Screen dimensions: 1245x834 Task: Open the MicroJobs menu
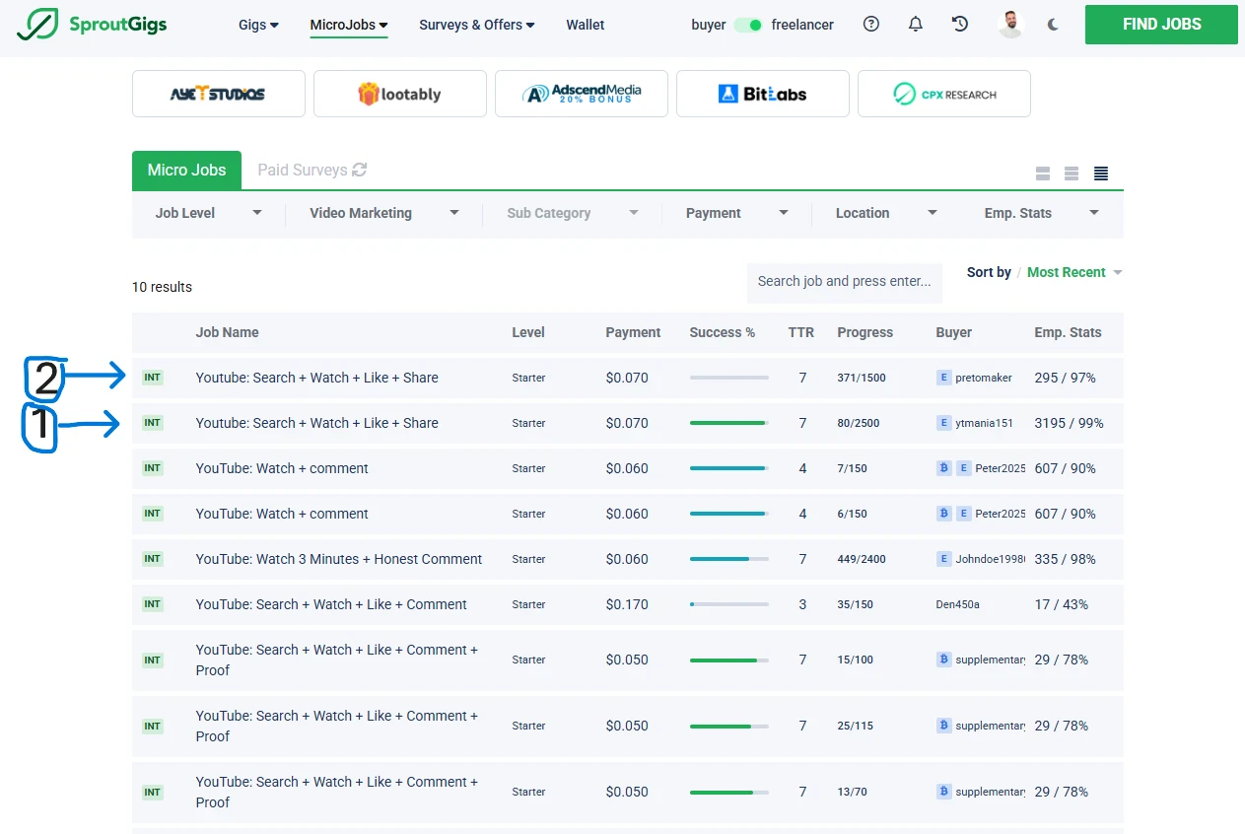pos(348,25)
